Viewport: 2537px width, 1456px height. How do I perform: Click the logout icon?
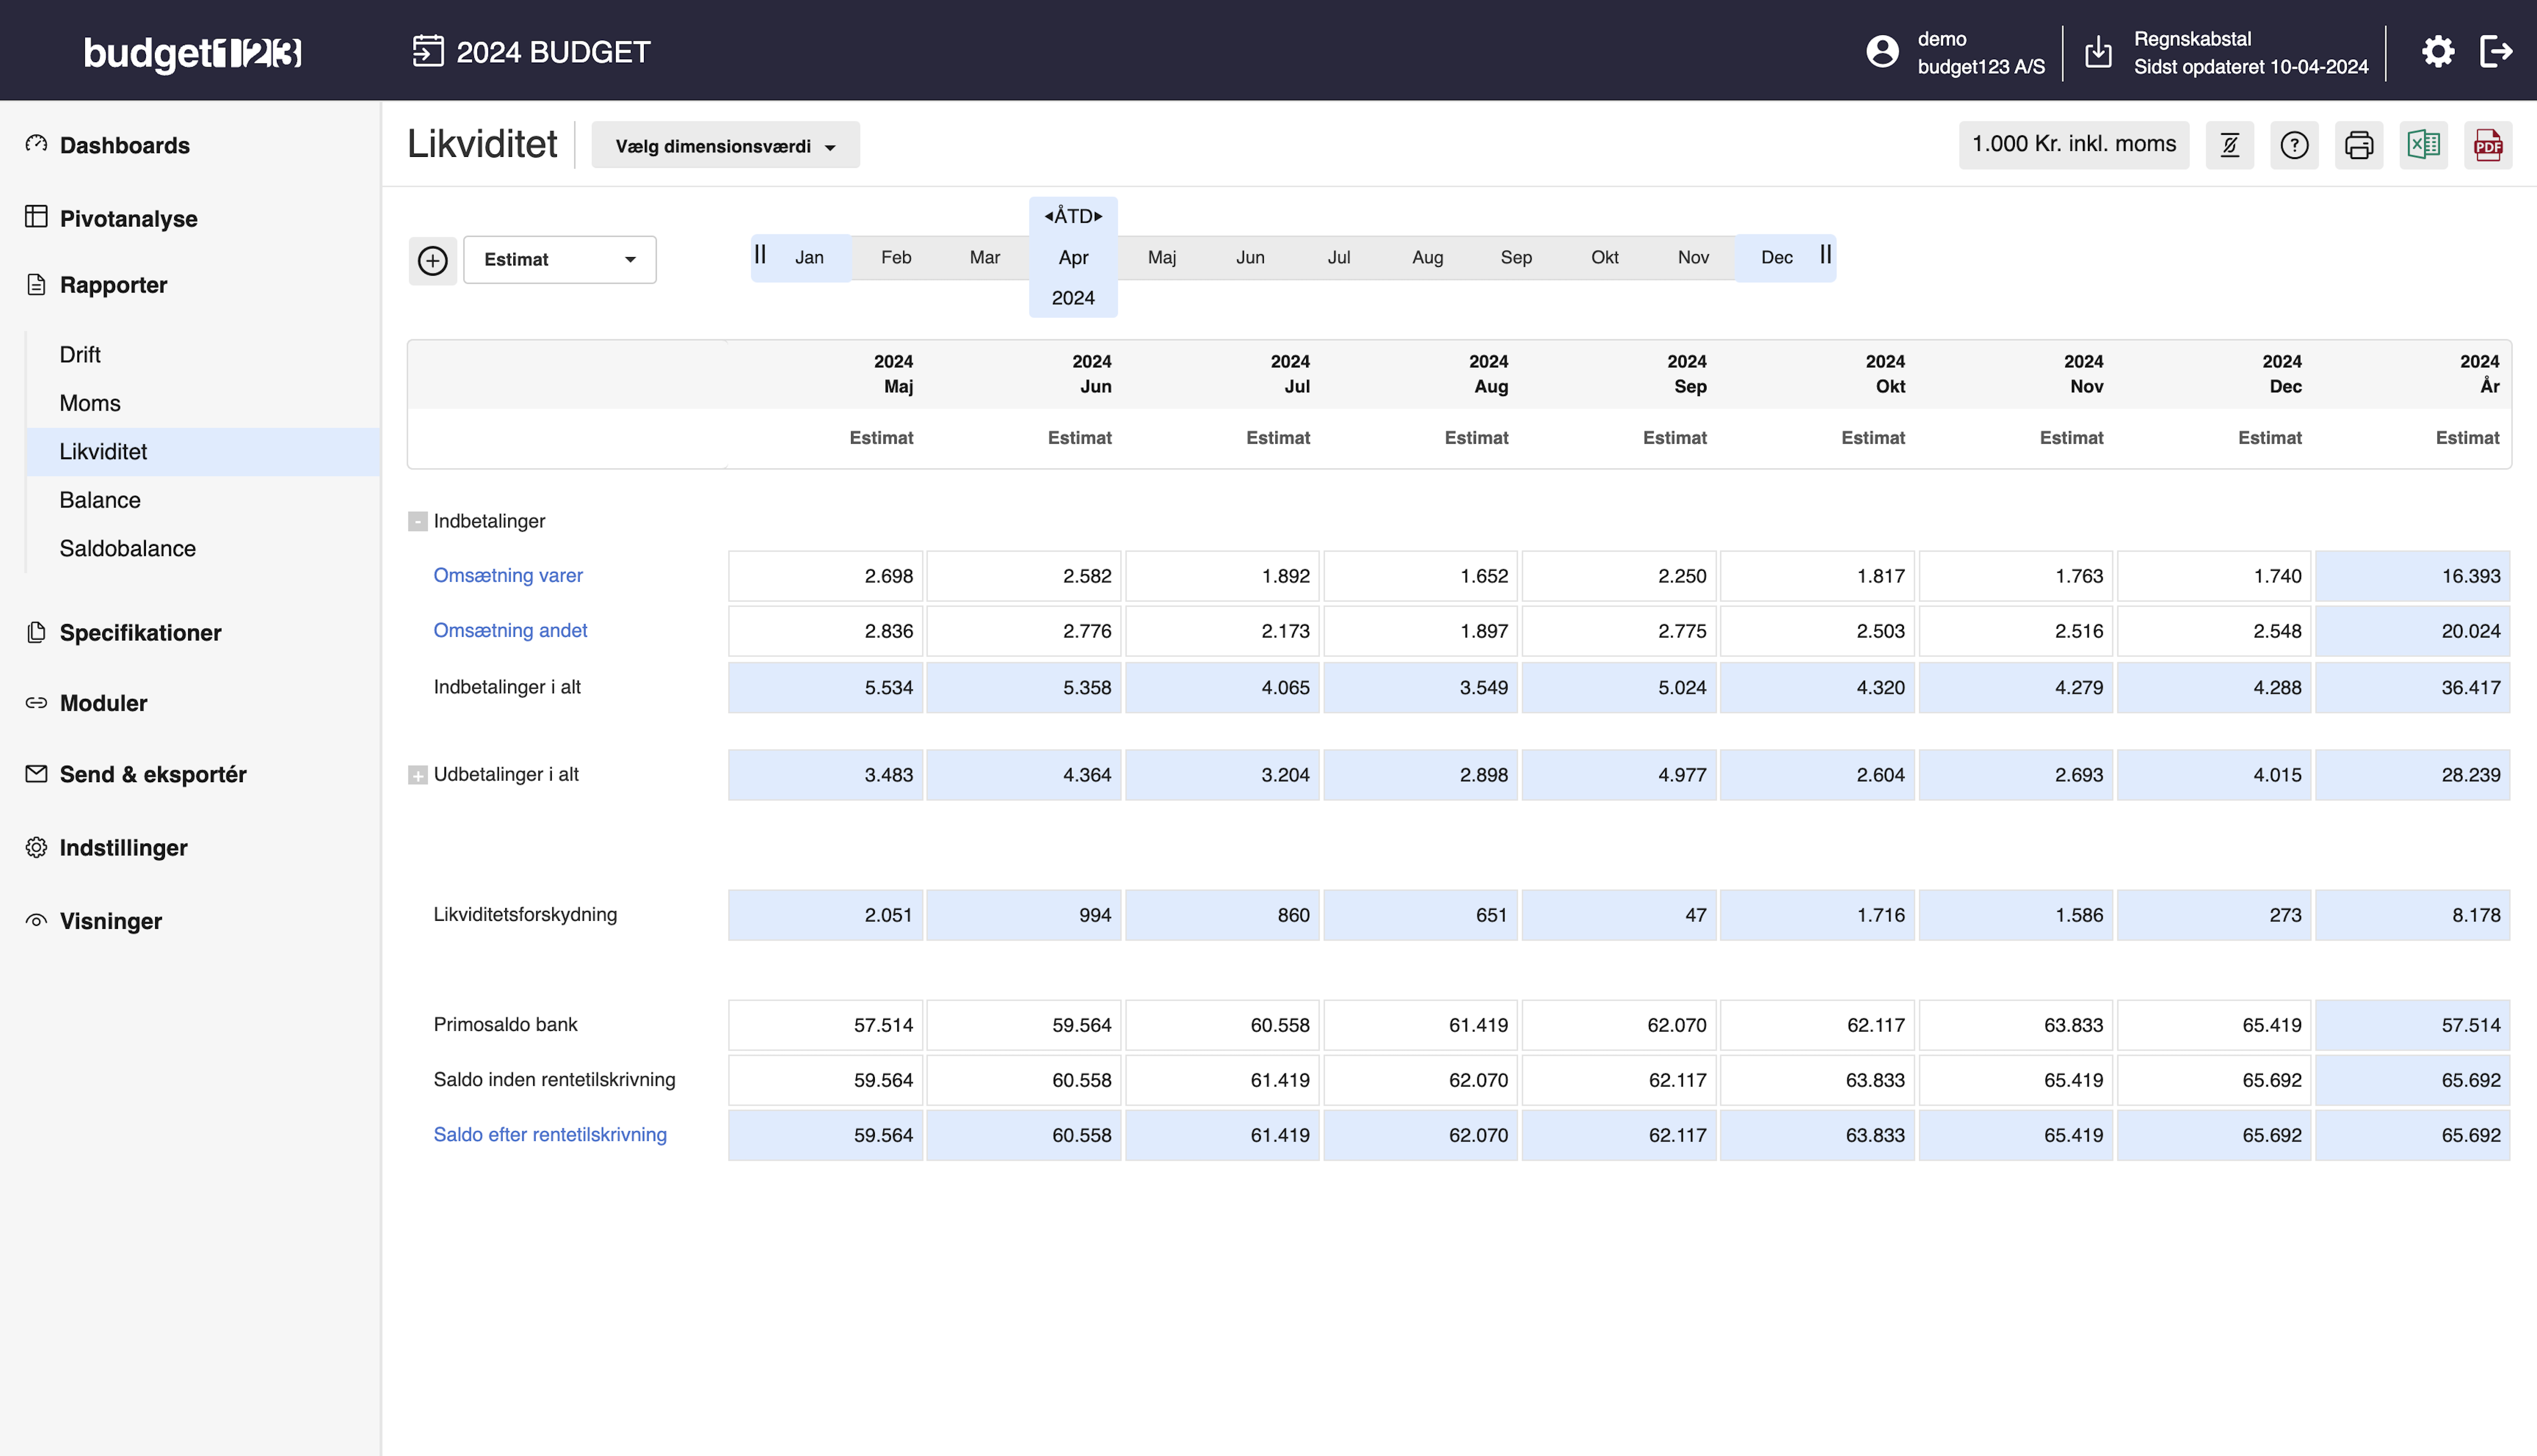[x=2498, y=51]
